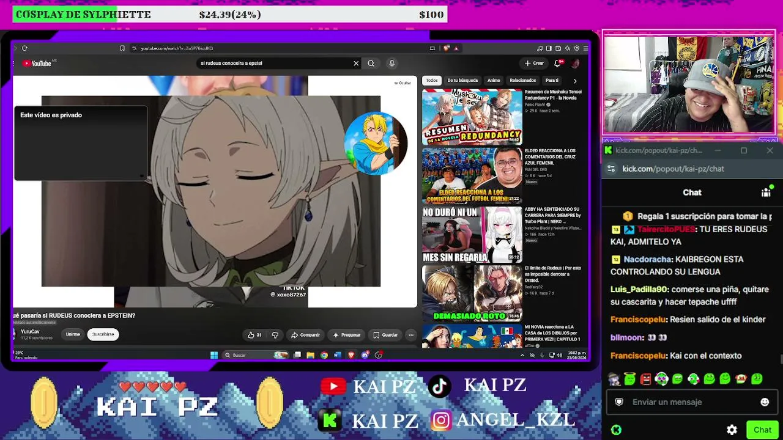Select the Relacionados filter chip

pyautogui.click(x=523, y=81)
